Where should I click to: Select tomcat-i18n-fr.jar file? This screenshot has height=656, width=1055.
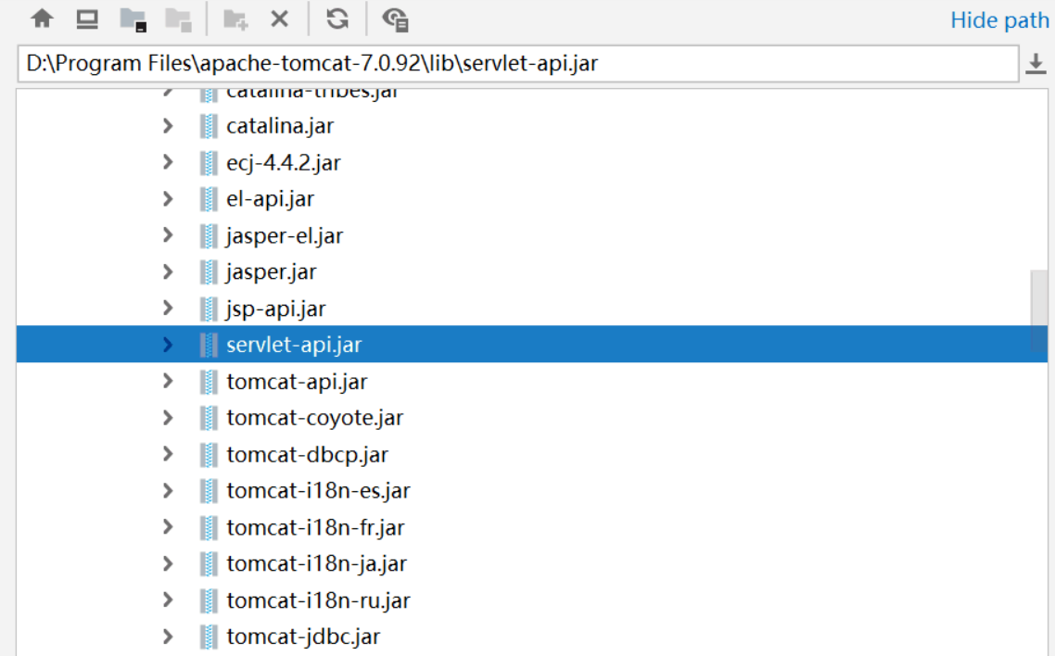[315, 527]
